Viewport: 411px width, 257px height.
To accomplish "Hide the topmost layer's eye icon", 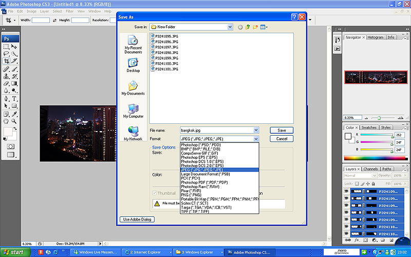I will [346, 191].
